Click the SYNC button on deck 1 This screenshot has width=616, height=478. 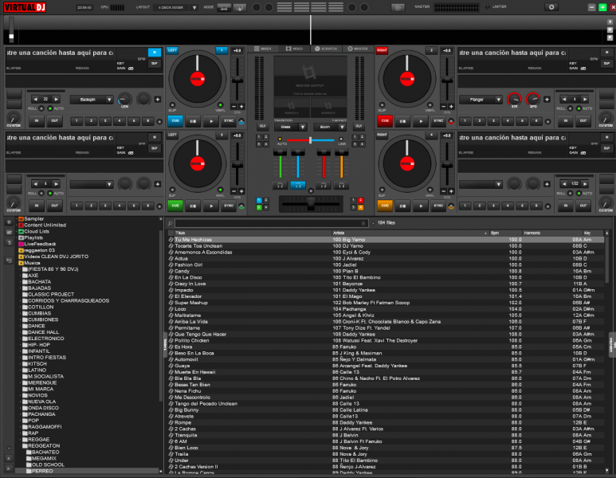pyautogui.click(x=229, y=121)
